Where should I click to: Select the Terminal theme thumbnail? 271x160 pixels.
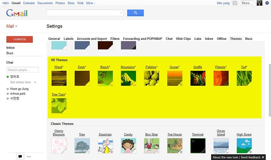point(198,146)
